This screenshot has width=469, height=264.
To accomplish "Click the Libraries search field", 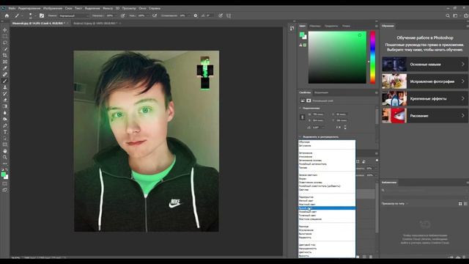I will pyautogui.click(x=425, y=191).
